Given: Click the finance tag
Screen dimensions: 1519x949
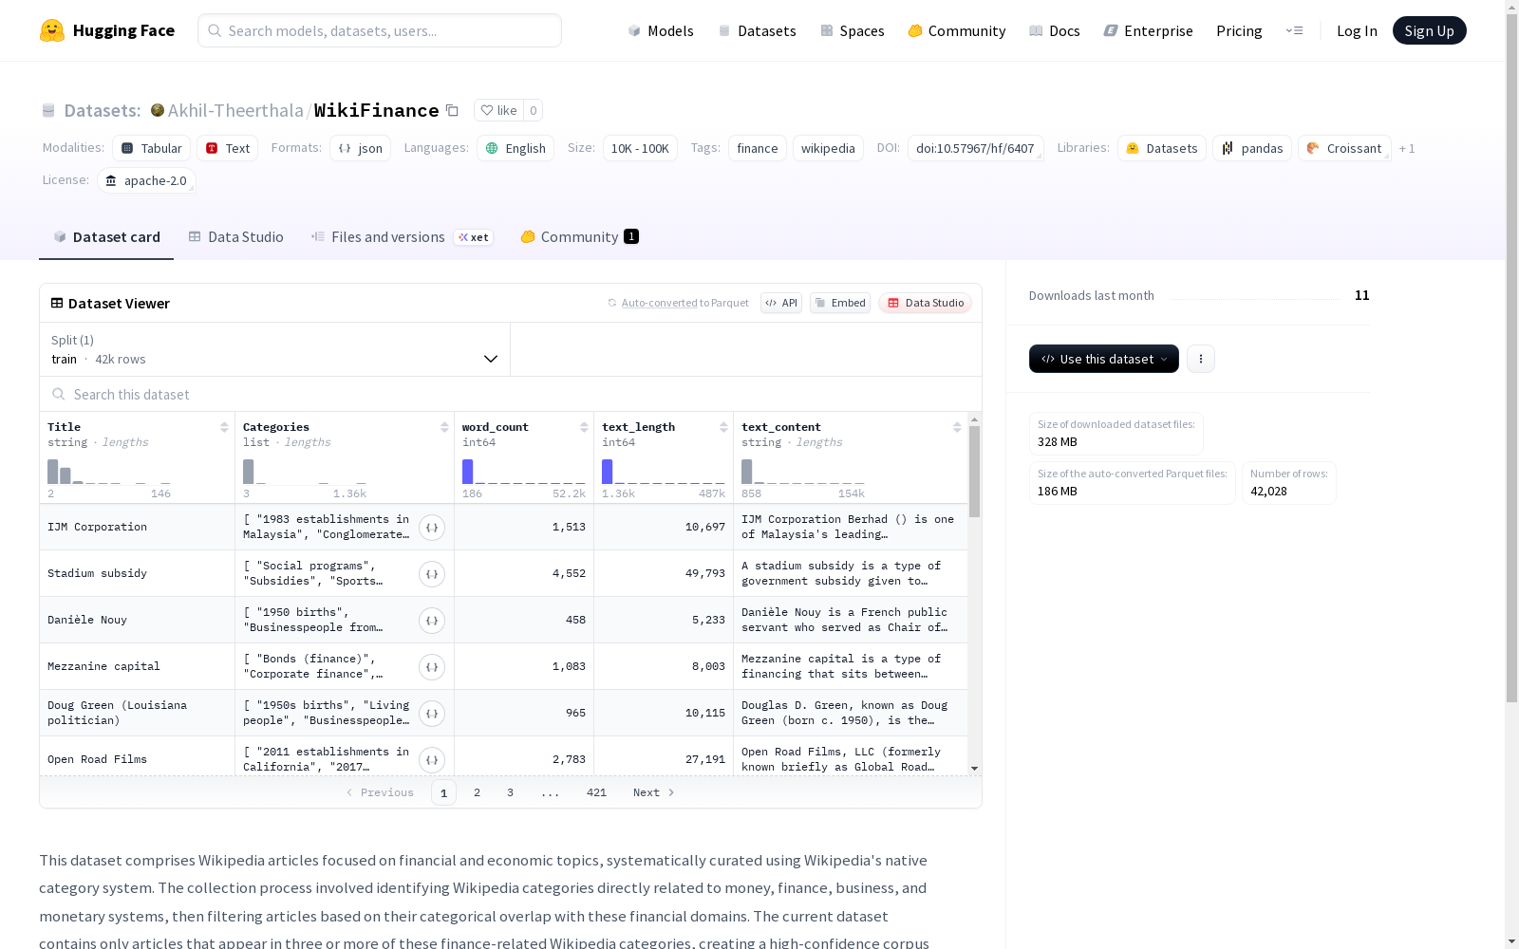Looking at the screenshot, I should pyautogui.click(x=758, y=148).
